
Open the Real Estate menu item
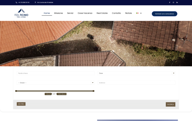[102, 13]
